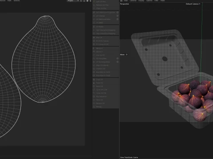The width and height of the screenshot is (213, 159).
Task: Launch the UV Peeler tool
Action: pyautogui.click(x=106, y=27)
